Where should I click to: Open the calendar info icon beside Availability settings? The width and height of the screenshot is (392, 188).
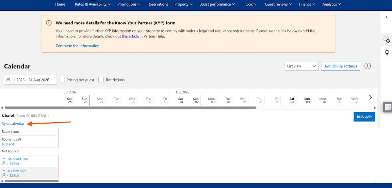[x=367, y=66]
